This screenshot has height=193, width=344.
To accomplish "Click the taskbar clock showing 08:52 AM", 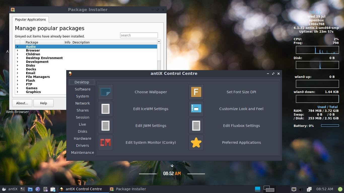I will 325,189.
